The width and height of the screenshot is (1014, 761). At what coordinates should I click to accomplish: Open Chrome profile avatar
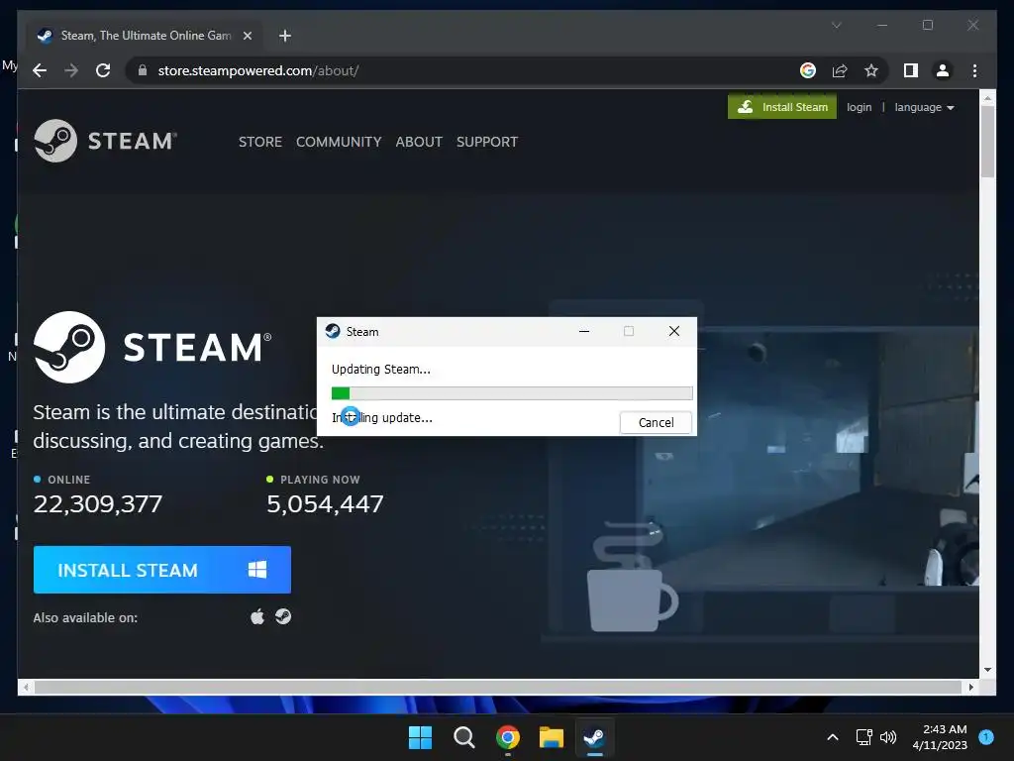tap(943, 70)
